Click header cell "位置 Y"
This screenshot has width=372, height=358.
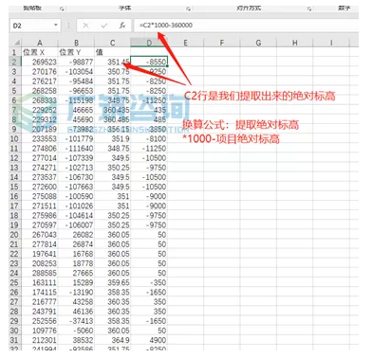[76, 52]
